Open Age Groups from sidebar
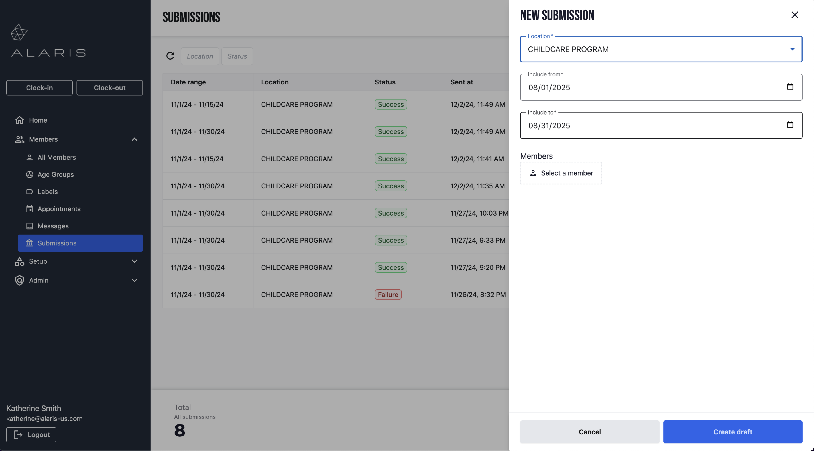 [56, 174]
